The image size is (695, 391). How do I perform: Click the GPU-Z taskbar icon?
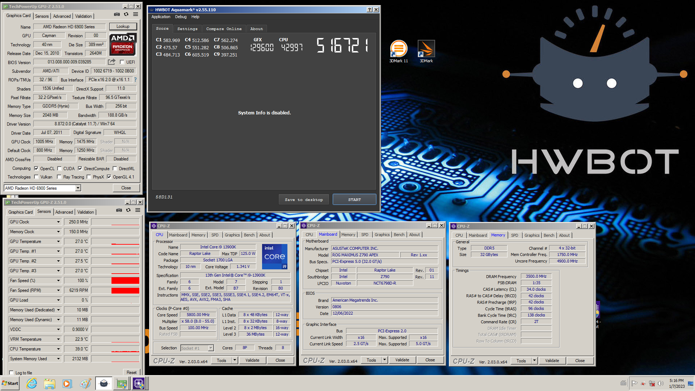121,383
